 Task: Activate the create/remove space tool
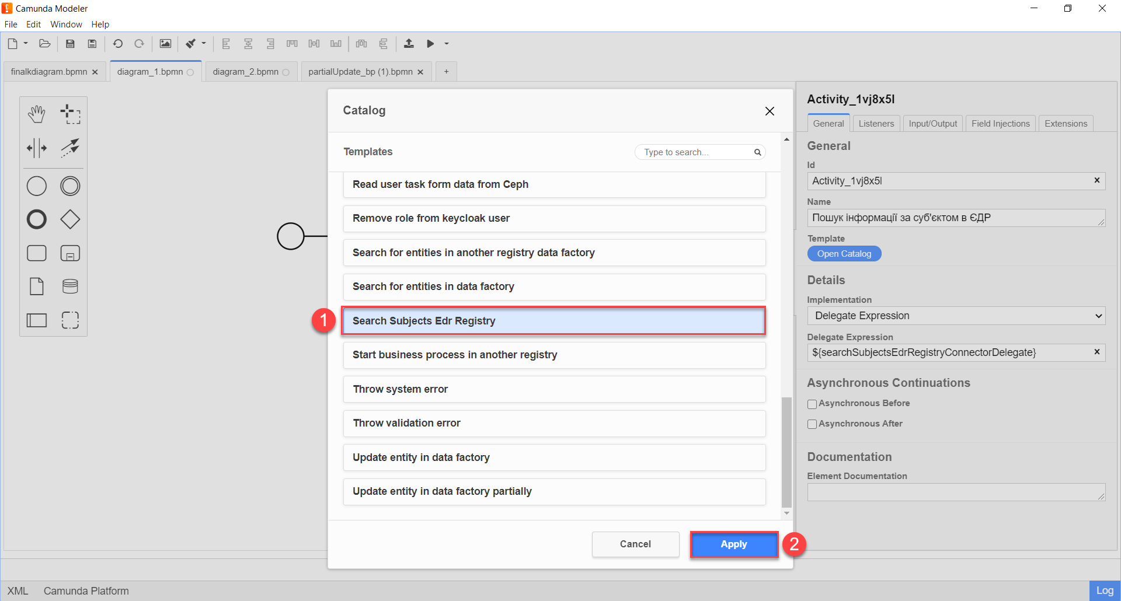point(36,148)
